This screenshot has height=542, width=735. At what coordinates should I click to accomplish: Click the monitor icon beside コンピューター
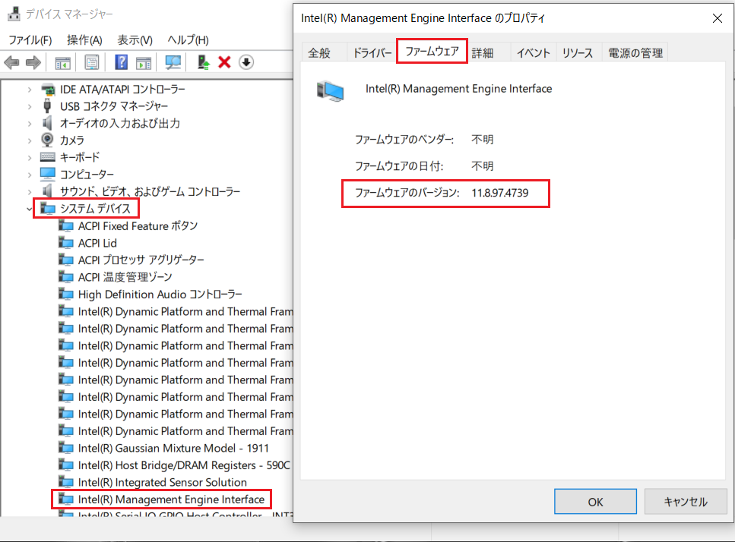(48, 174)
